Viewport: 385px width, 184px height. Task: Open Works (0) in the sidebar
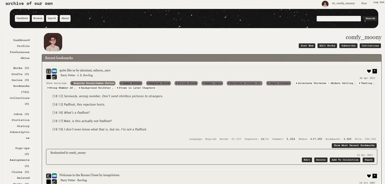click(21, 68)
